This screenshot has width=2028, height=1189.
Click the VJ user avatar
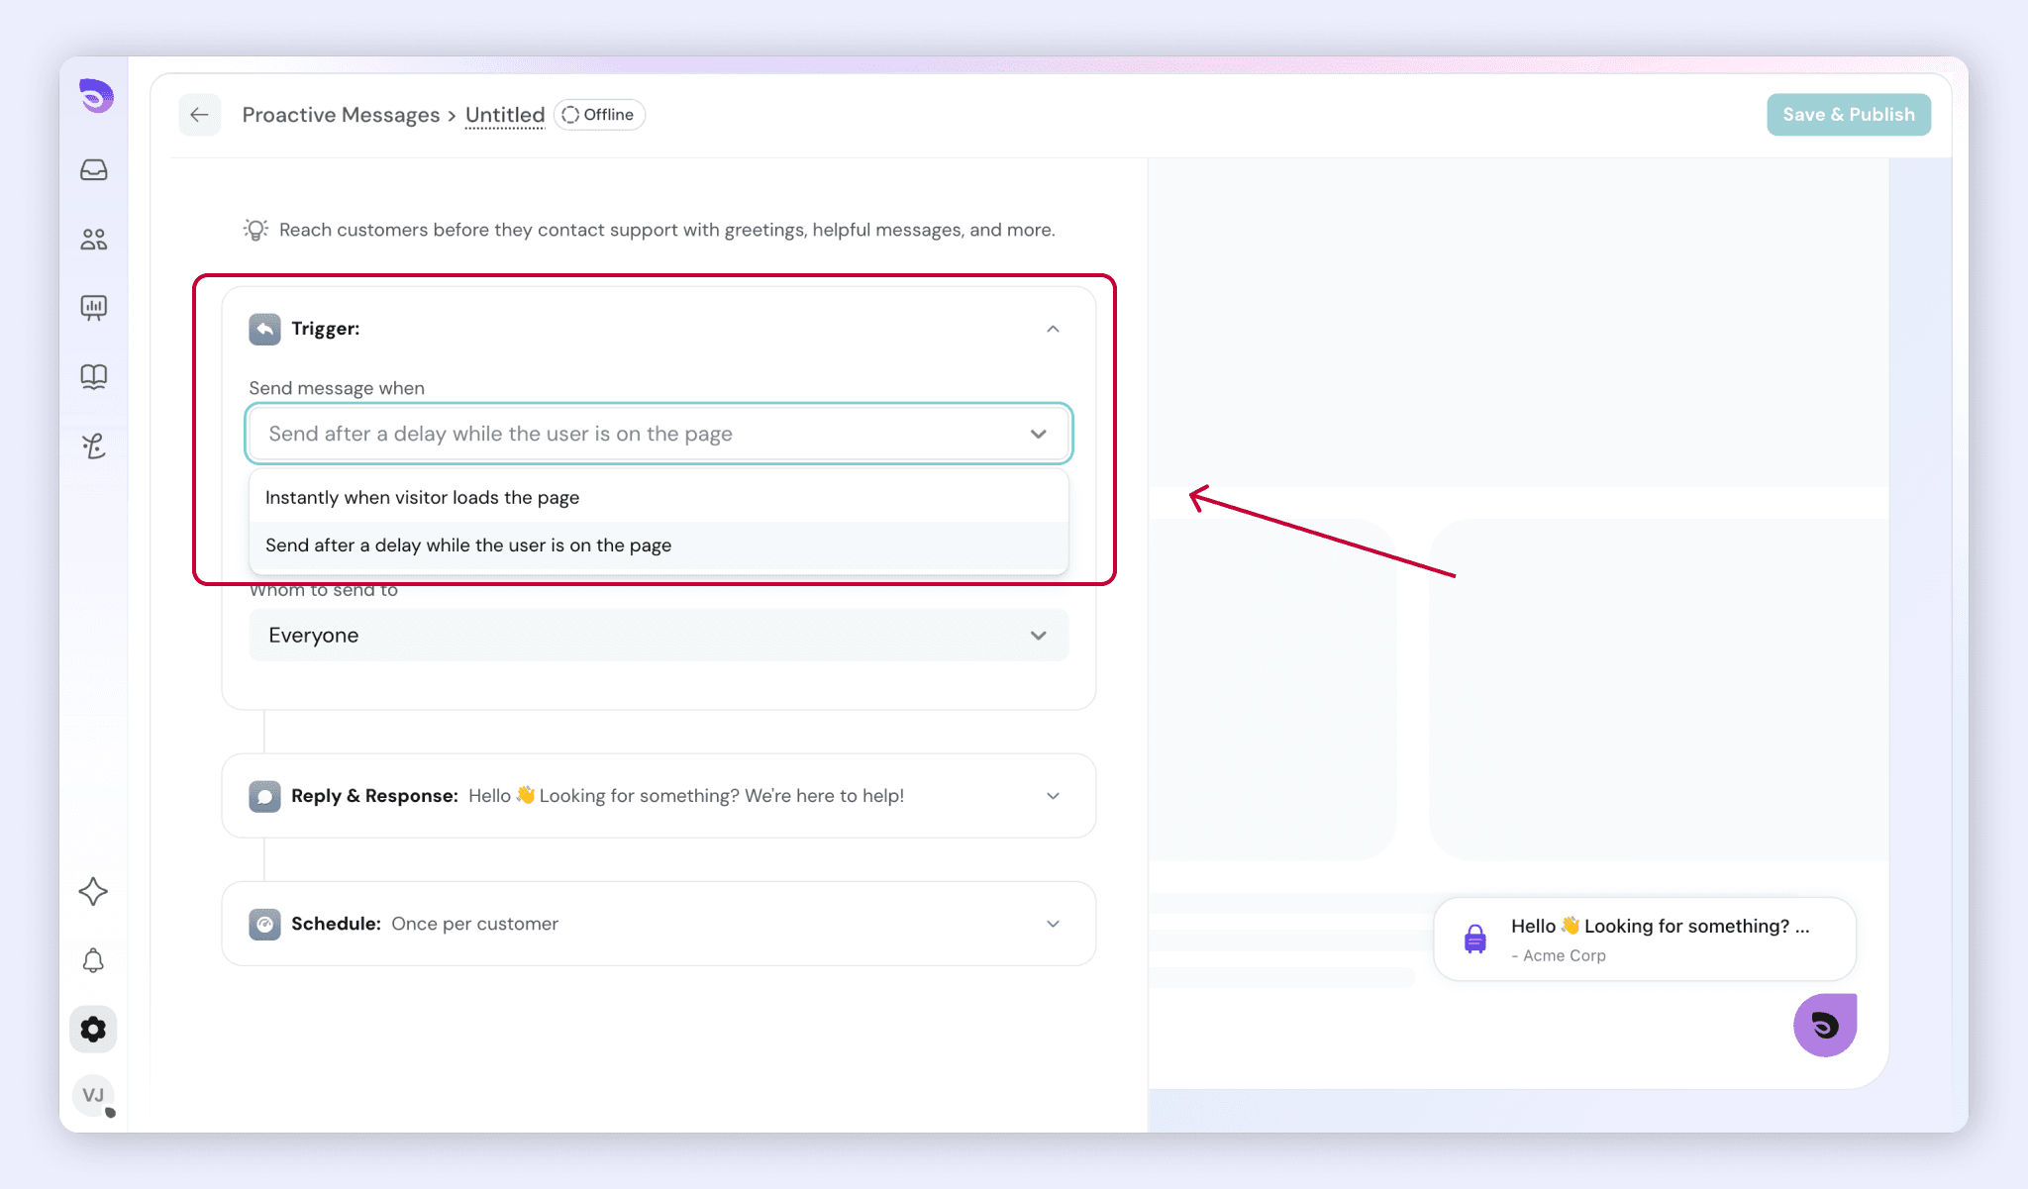coord(93,1095)
